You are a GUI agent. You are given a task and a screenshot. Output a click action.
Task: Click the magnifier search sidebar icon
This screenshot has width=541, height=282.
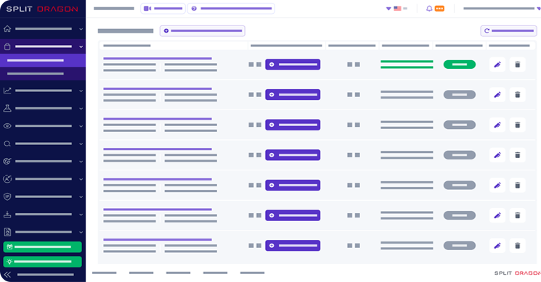pyautogui.click(x=7, y=144)
